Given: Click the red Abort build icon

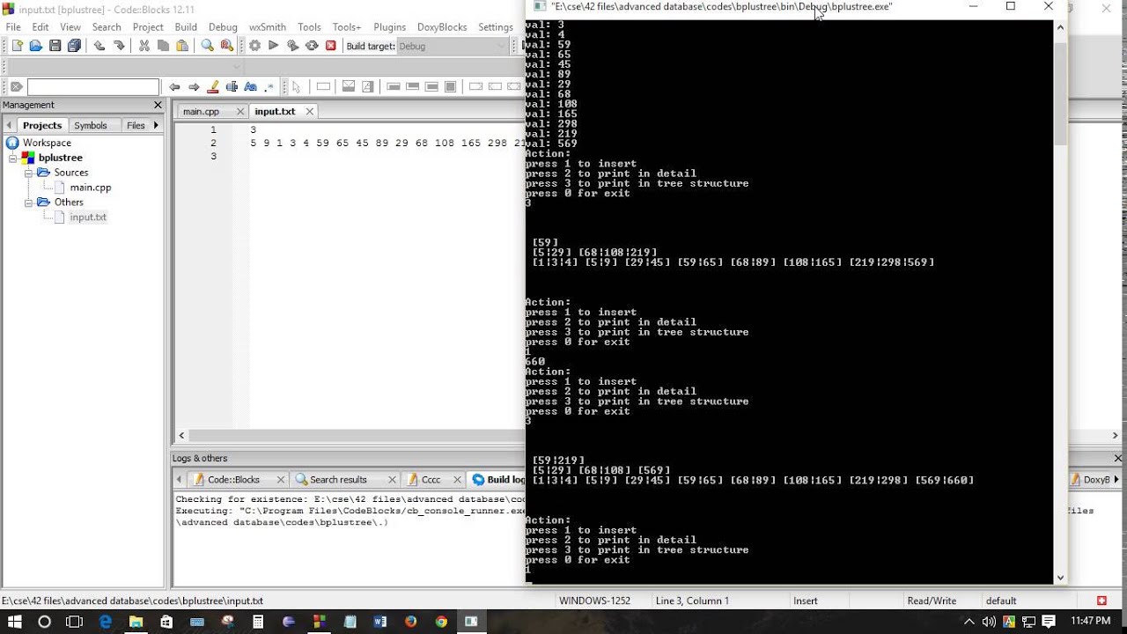Looking at the screenshot, I should point(331,46).
